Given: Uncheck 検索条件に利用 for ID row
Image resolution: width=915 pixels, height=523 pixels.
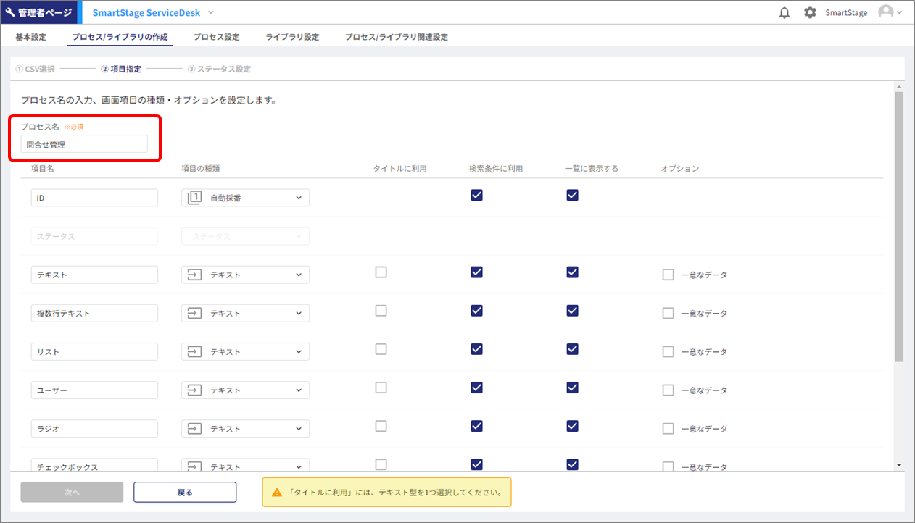Looking at the screenshot, I should click(x=476, y=195).
